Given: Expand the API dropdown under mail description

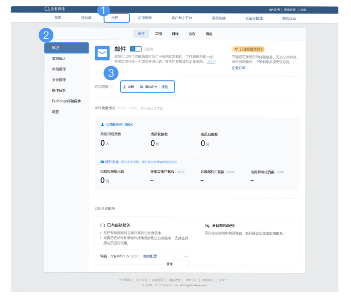Looking at the screenshot, I should point(211,62).
